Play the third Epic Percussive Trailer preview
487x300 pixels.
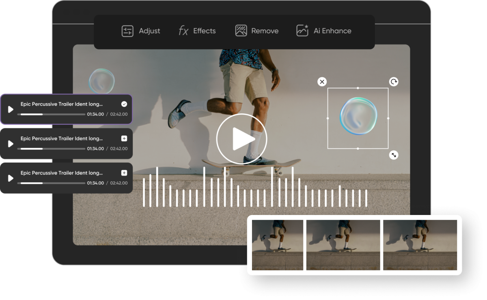tap(10, 177)
